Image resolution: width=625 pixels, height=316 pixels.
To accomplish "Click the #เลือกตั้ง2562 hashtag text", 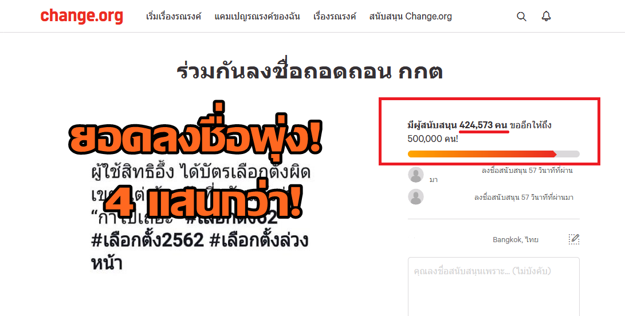I will point(147,240).
